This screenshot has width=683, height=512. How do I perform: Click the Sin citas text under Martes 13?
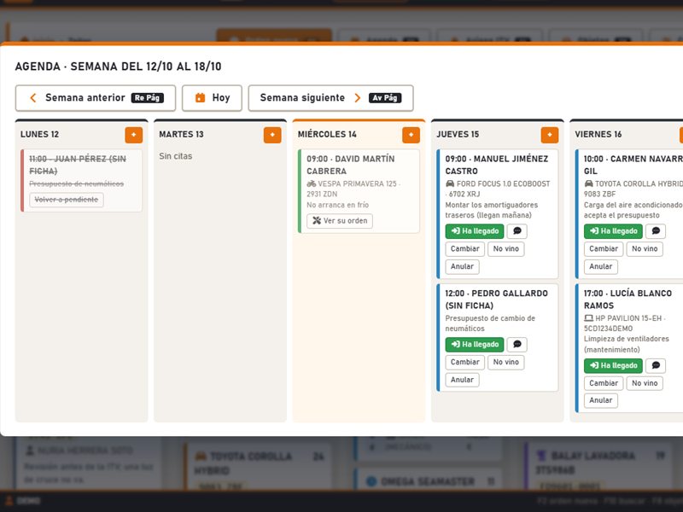(x=176, y=156)
